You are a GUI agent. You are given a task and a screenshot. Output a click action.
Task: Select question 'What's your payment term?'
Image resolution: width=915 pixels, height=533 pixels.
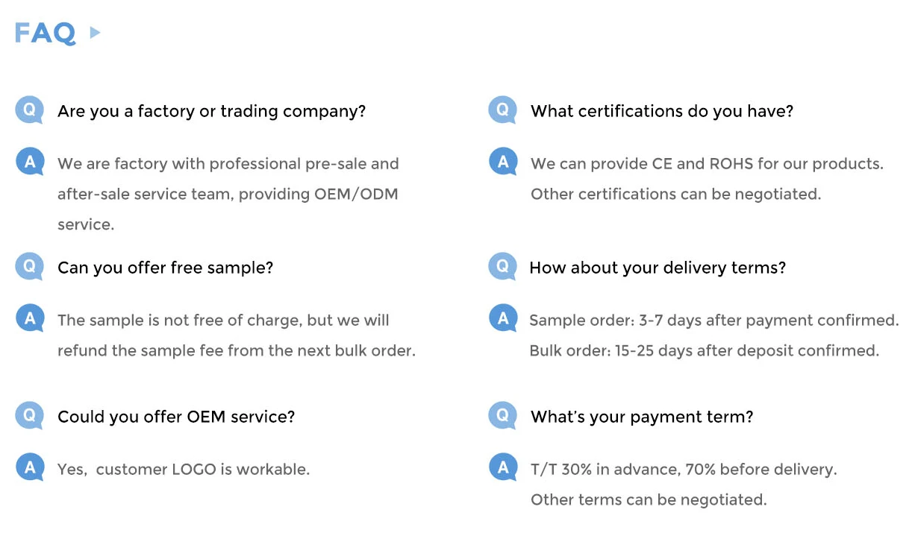pyautogui.click(x=642, y=417)
